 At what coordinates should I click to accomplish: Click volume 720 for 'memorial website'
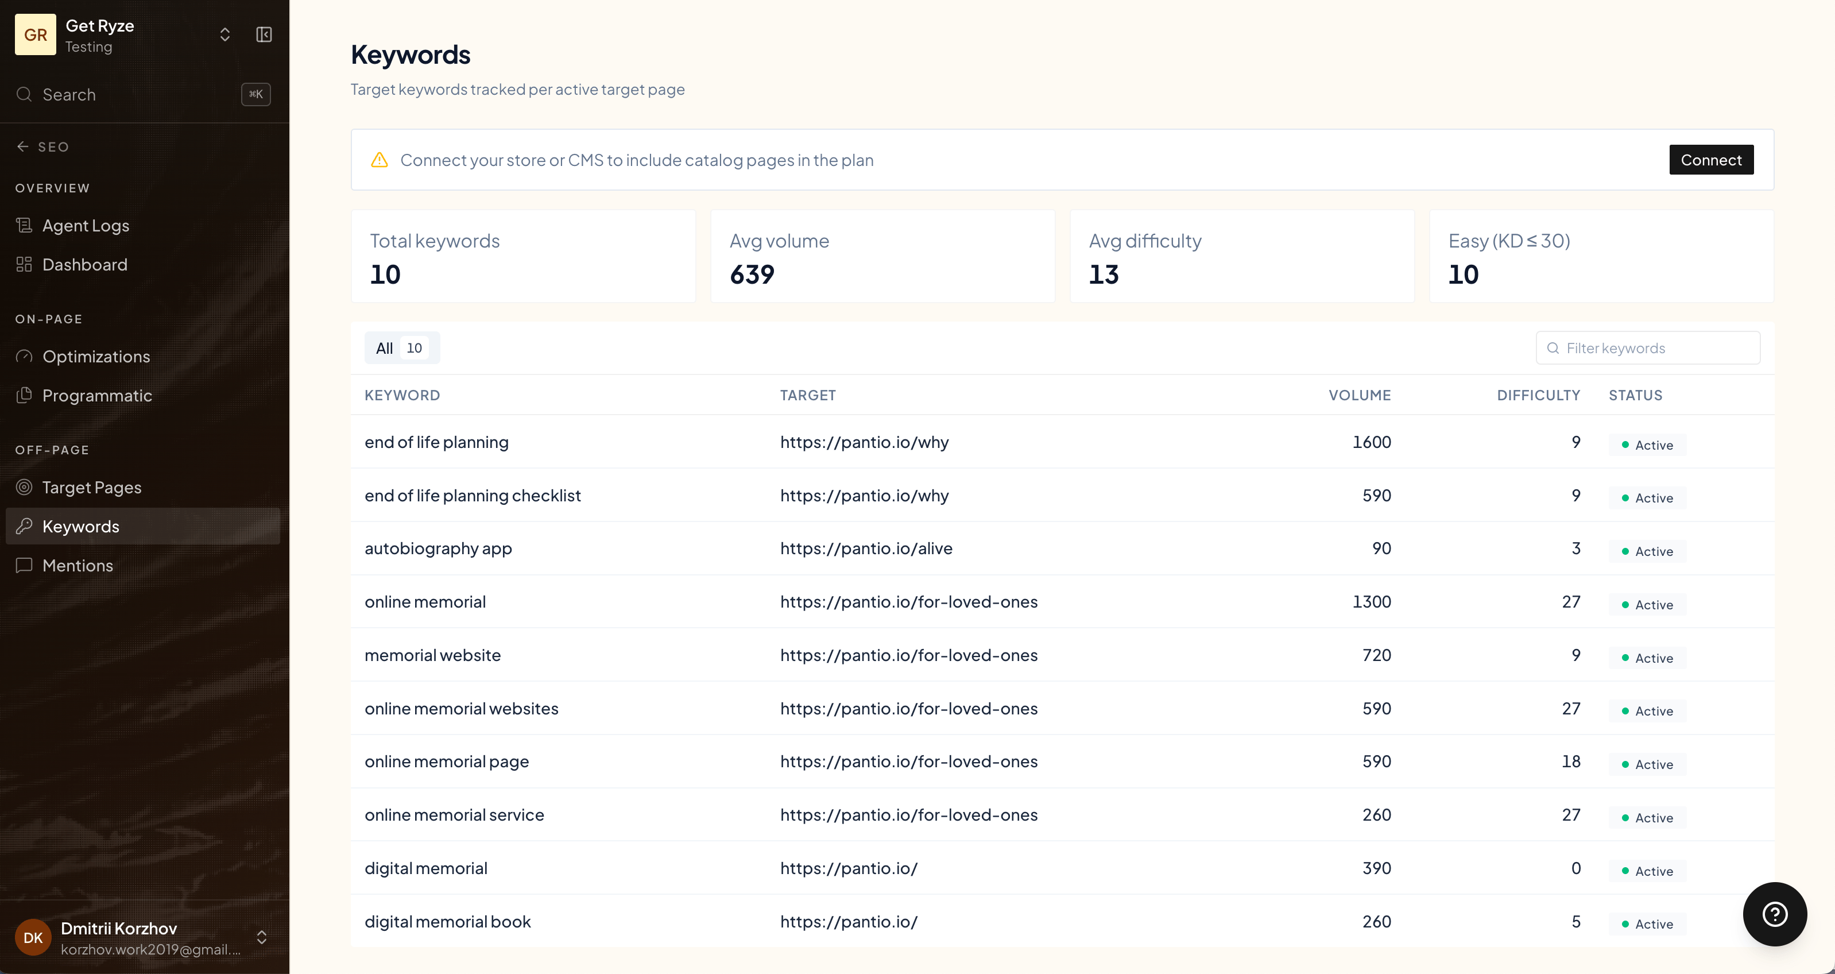[1376, 655]
